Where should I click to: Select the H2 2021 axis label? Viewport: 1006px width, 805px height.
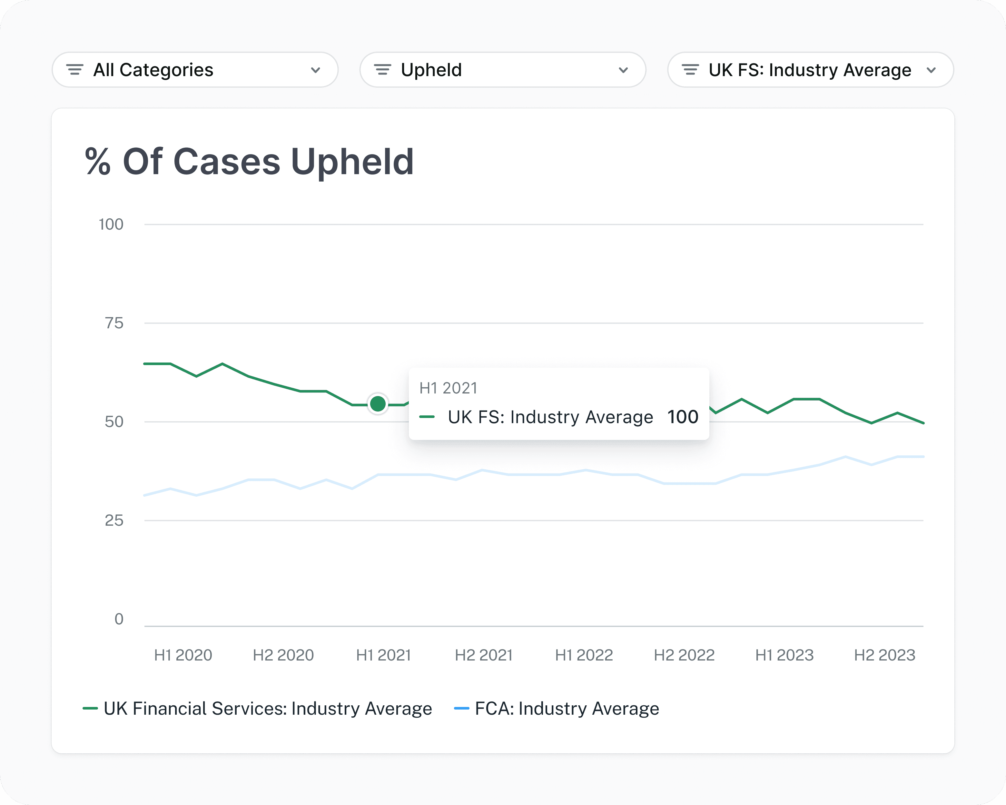pos(483,655)
